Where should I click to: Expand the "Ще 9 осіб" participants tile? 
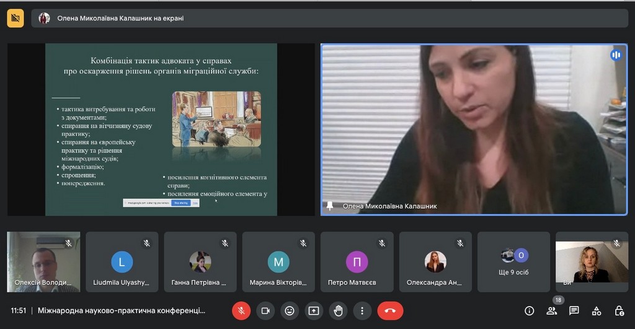[x=513, y=261]
